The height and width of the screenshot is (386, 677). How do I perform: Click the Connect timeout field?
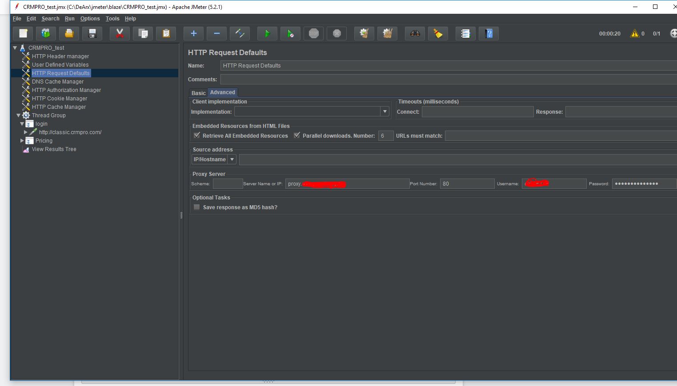tap(477, 111)
